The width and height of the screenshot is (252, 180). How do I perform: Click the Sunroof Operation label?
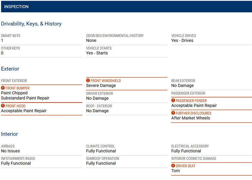coord(103,159)
